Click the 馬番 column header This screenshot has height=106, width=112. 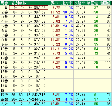pos(5,3)
